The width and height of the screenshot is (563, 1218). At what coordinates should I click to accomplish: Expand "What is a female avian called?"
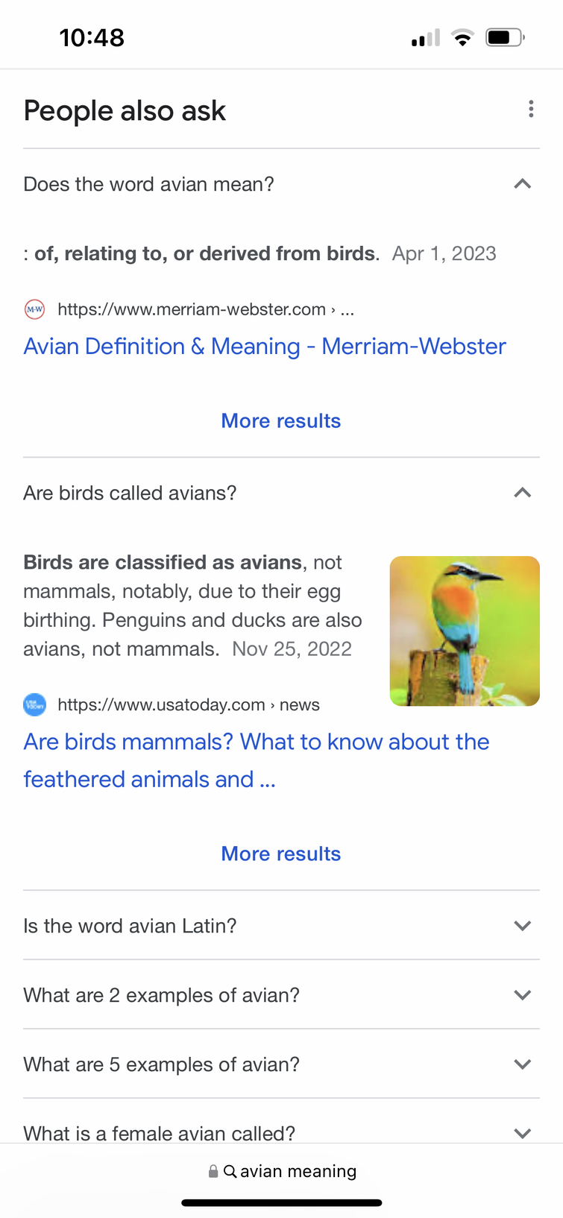pyautogui.click(x=523, y=1133)
